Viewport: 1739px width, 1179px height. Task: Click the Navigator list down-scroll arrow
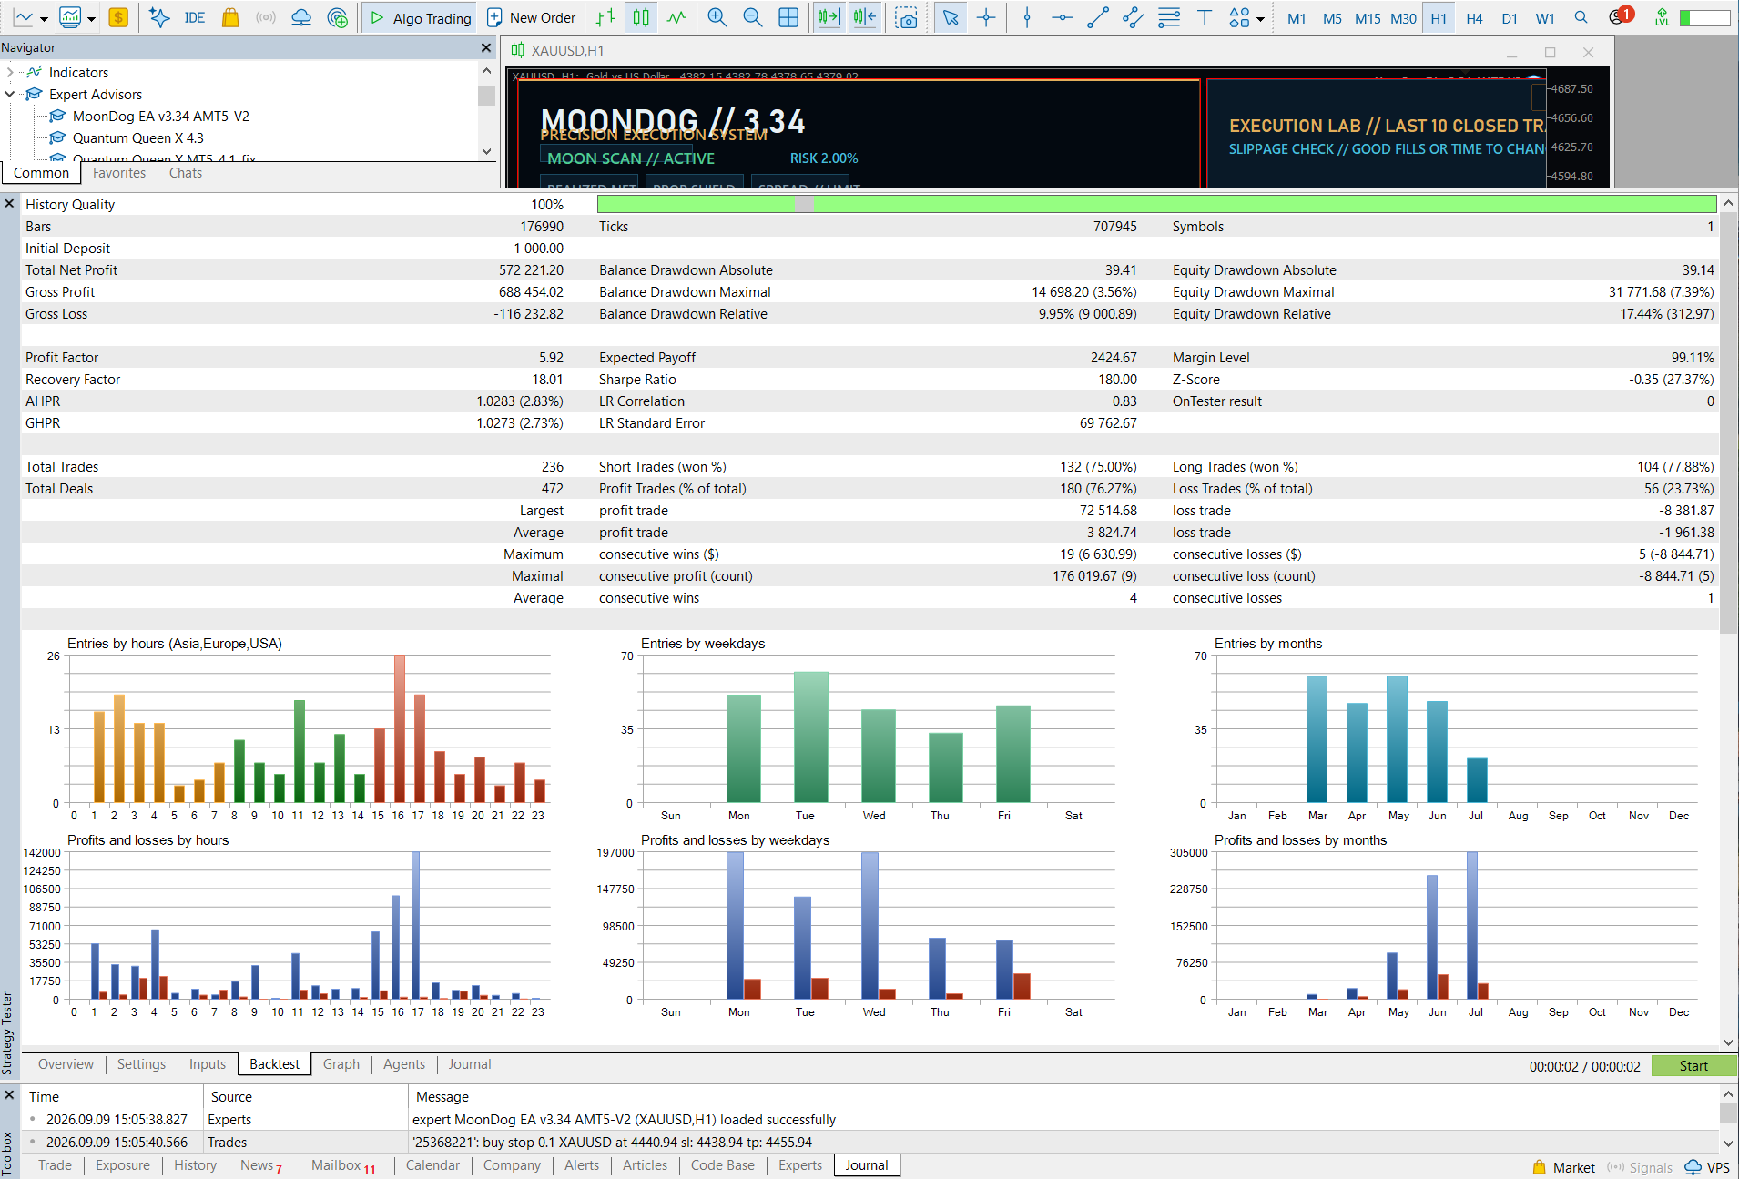486,151
